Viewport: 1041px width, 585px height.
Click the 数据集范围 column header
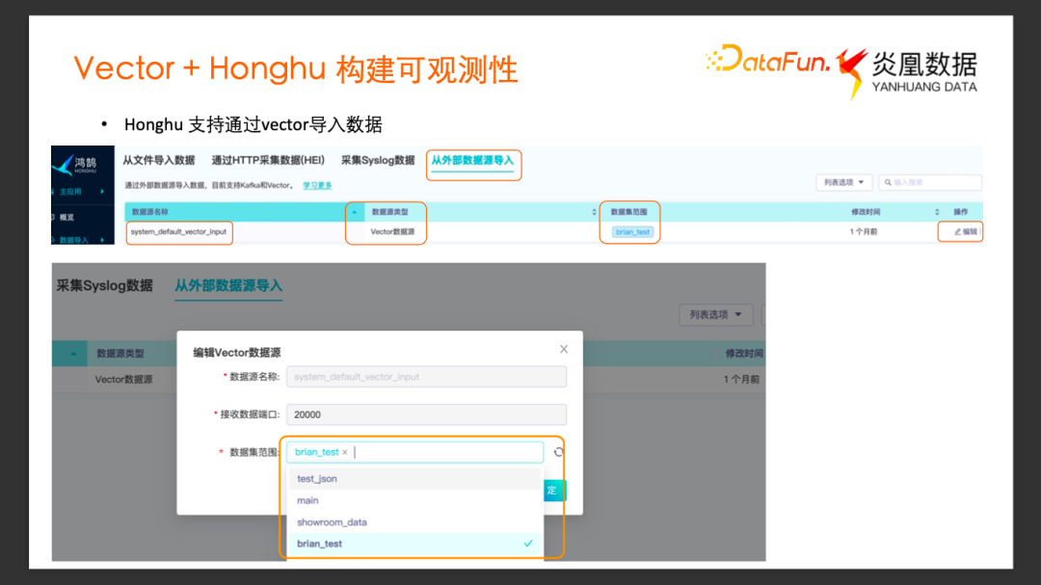pos(628,212)
